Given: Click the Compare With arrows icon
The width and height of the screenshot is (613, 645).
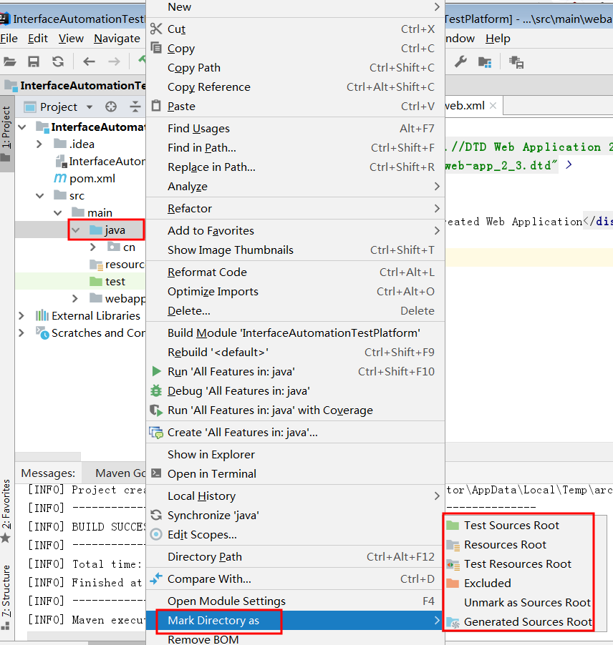Looking at the screenshot, I should tap(156, 578).
